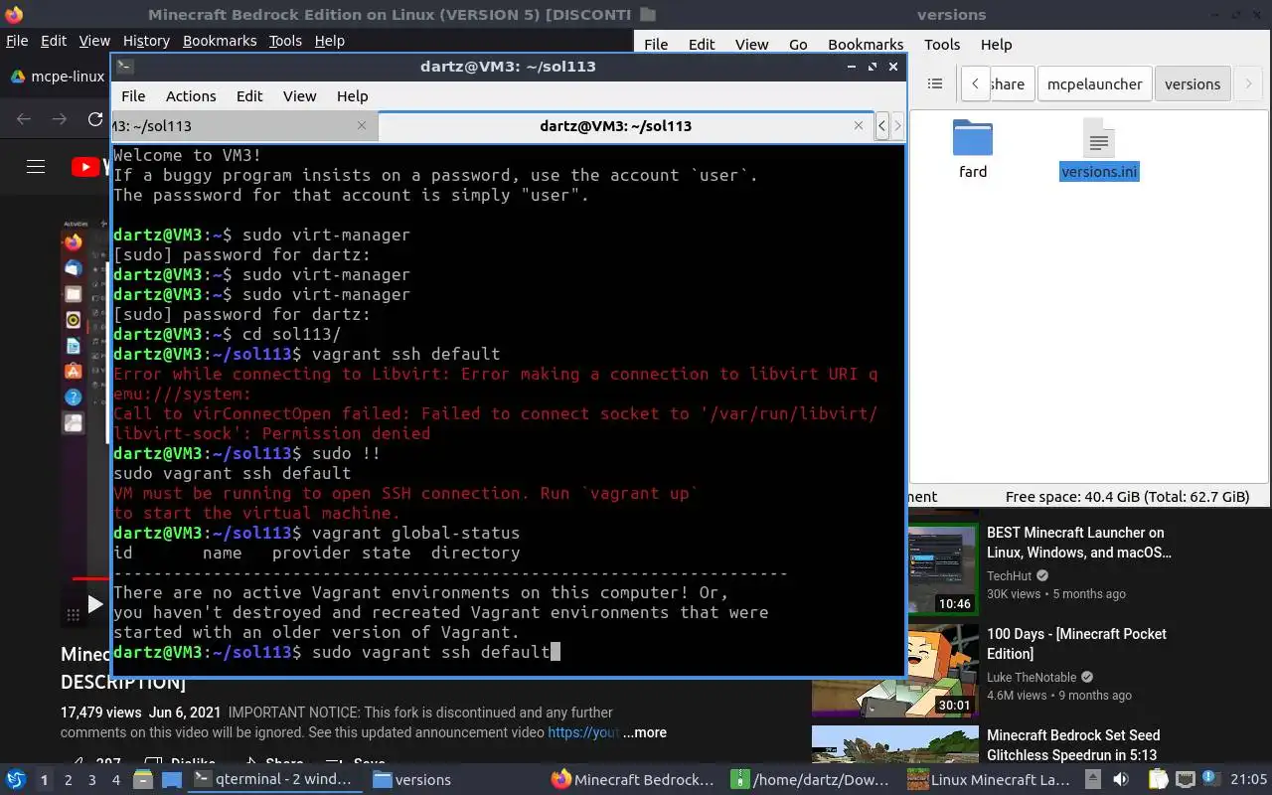
Task: Select the mcpe-linux Firefox tab
Action: (57, 77)
